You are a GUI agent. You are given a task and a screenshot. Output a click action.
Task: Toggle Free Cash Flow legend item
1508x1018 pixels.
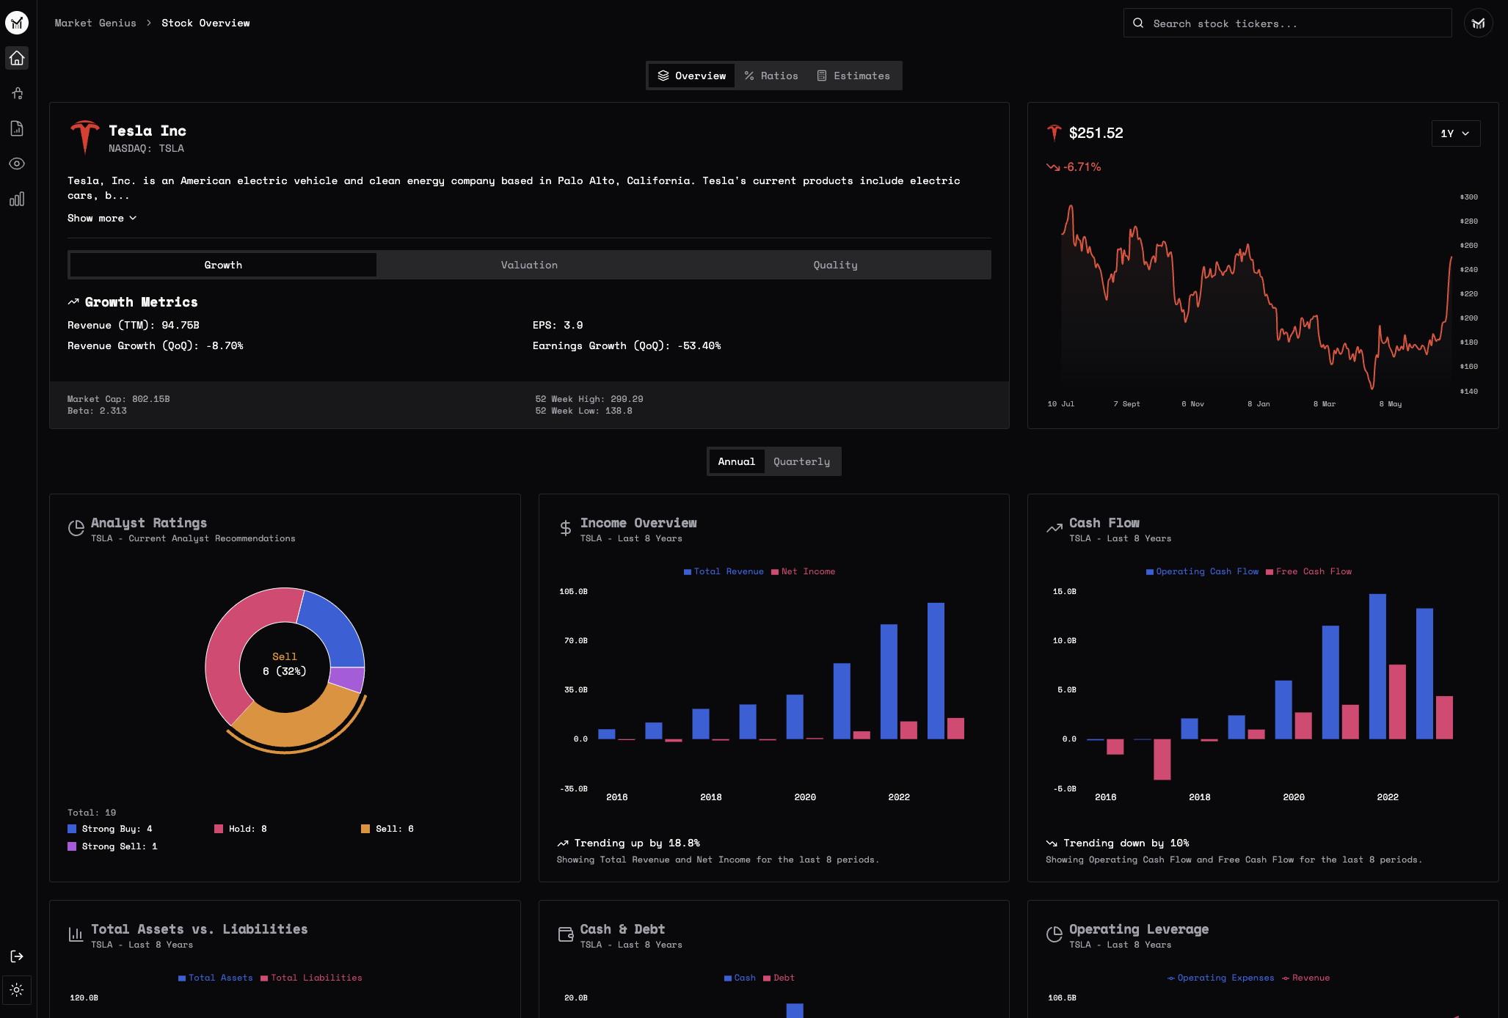(1308, 571)
